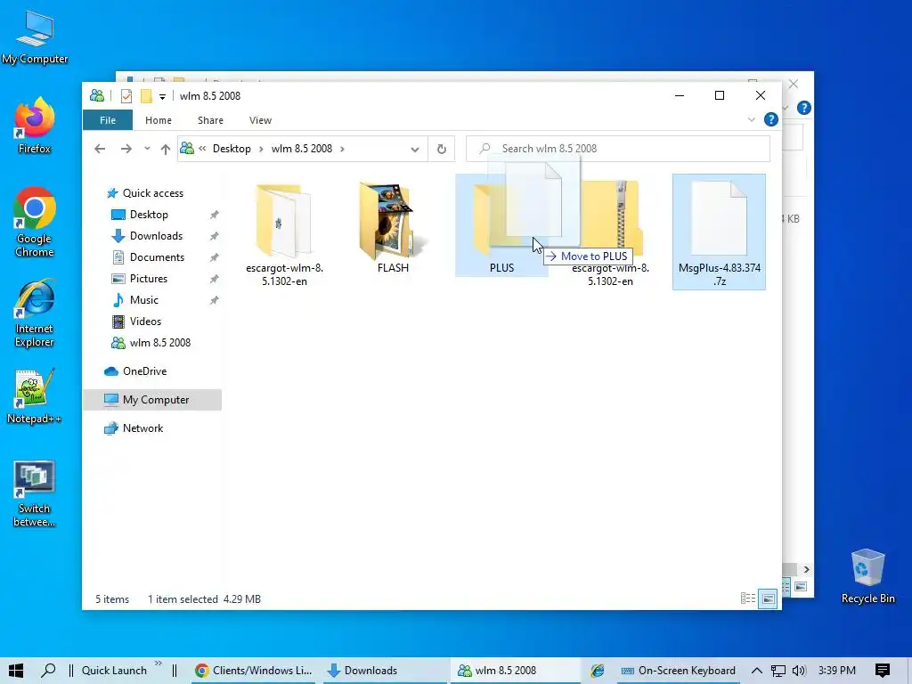912x684 pixels.
Task: Switch to On-Screen Keyboard taskbar button
Action: coord(678,671)
